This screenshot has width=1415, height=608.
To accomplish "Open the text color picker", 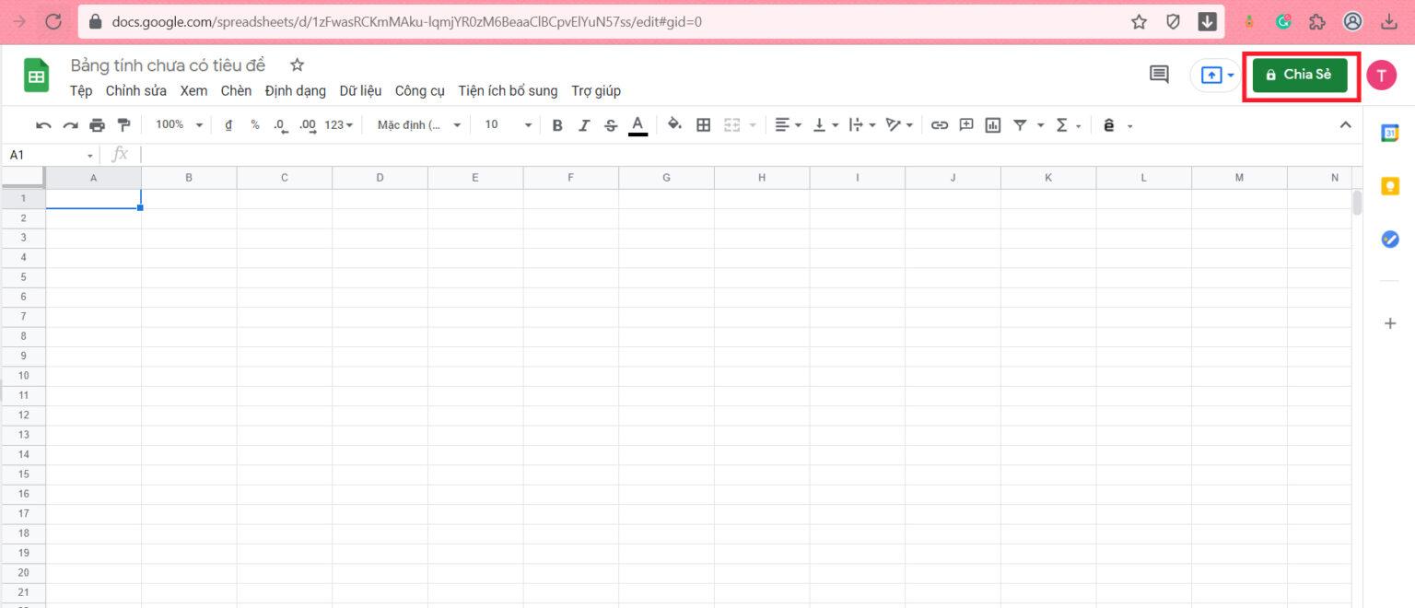I will 637,125.
